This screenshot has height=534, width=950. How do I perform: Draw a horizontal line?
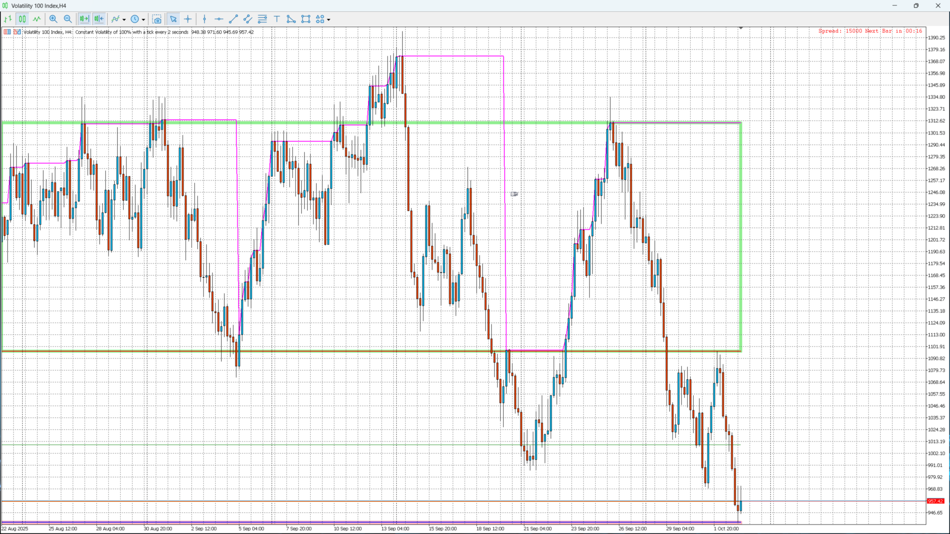pyautogui.click(x=219, y=19)
